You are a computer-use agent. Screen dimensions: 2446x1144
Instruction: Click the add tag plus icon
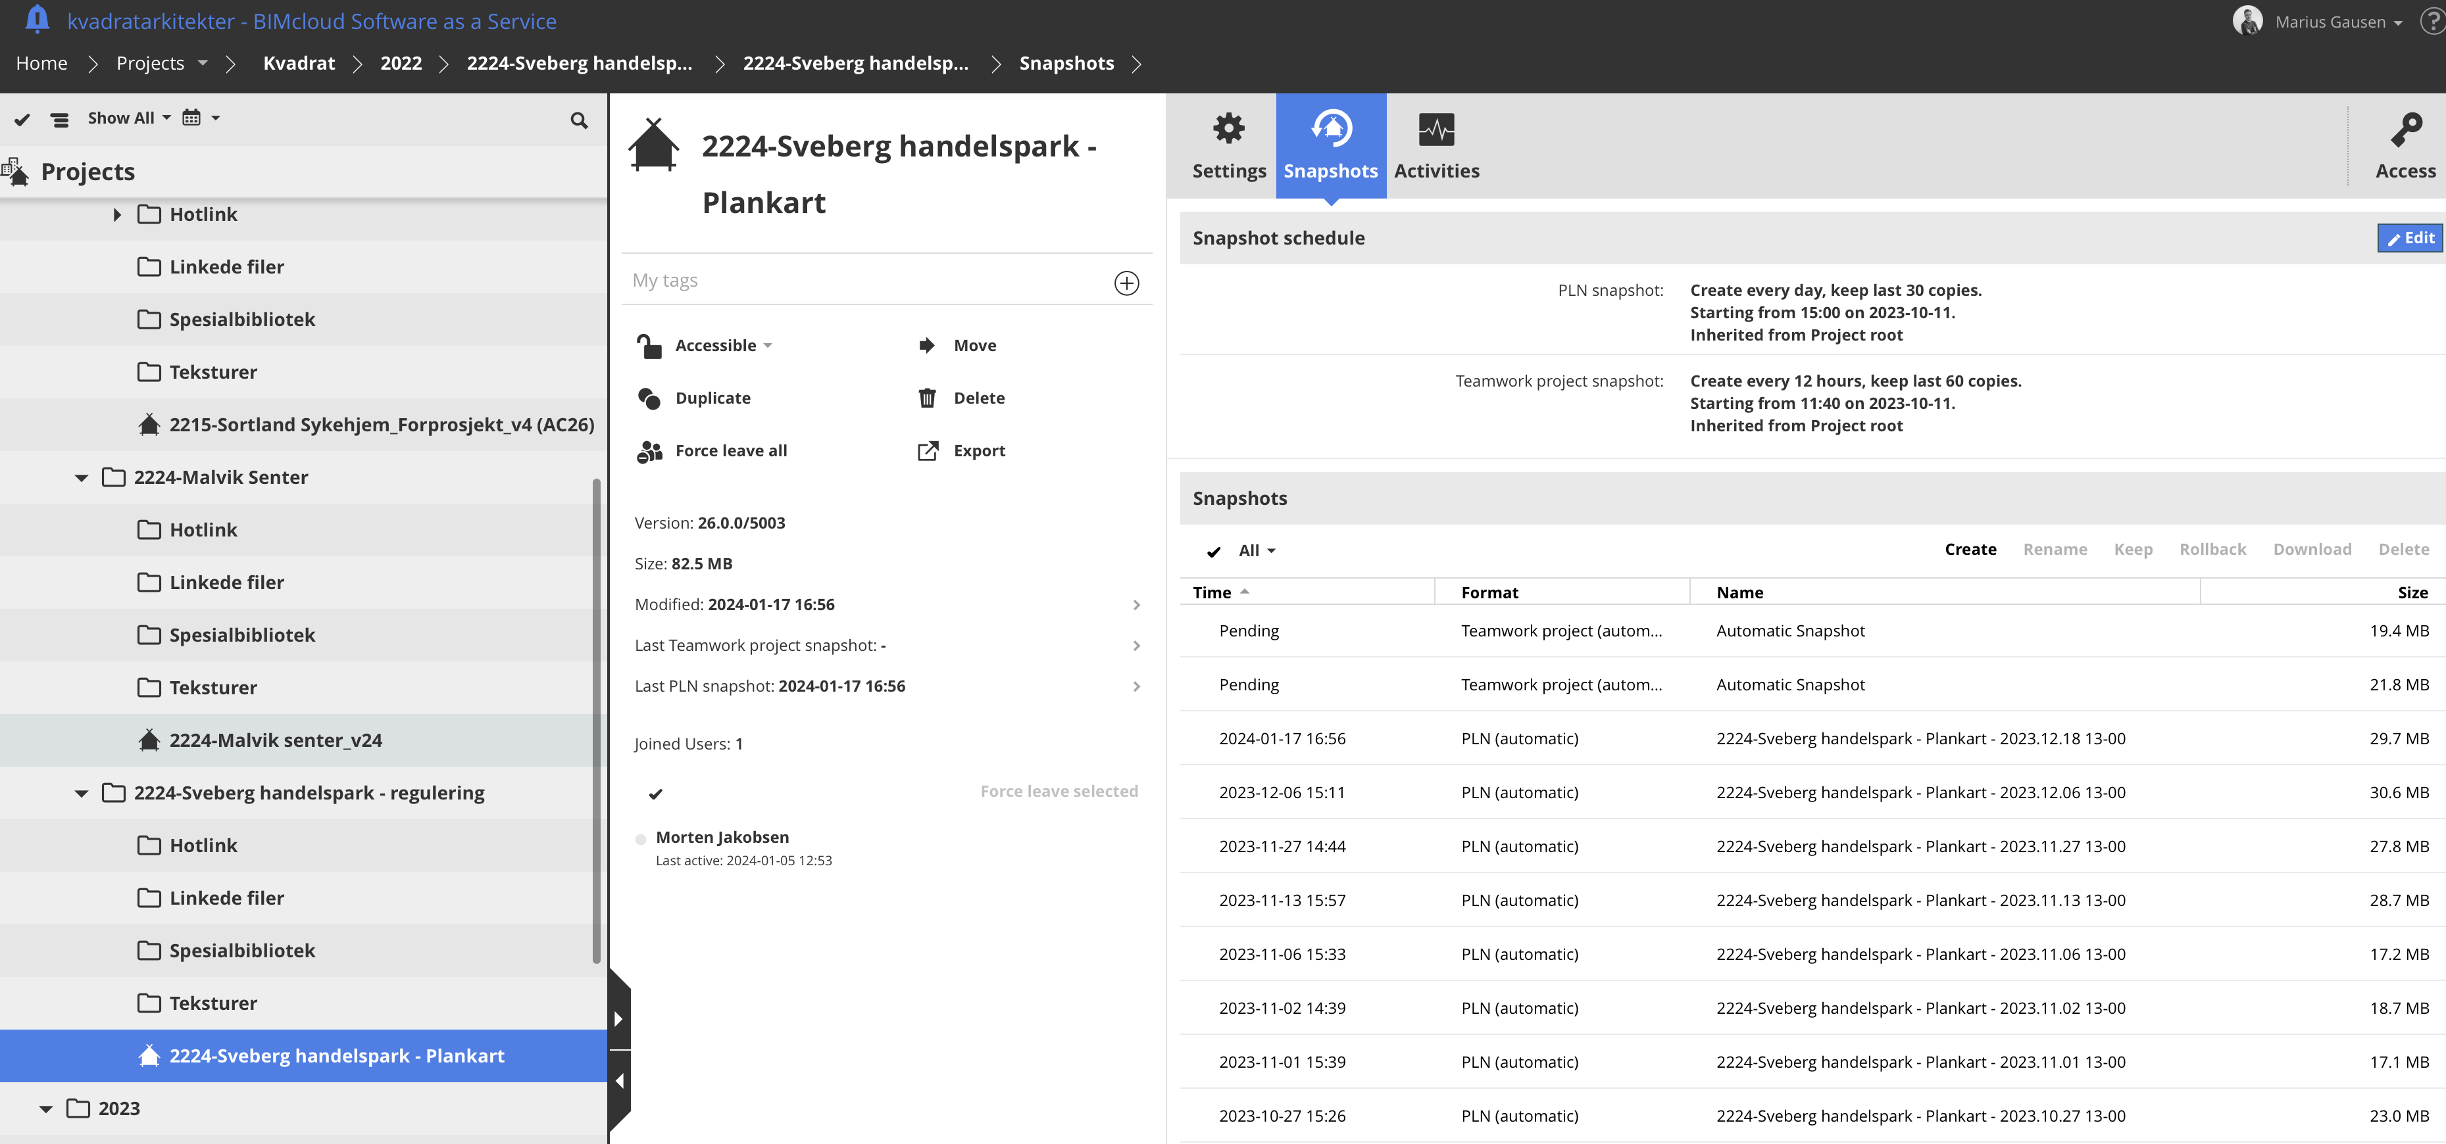point(1126,283)
